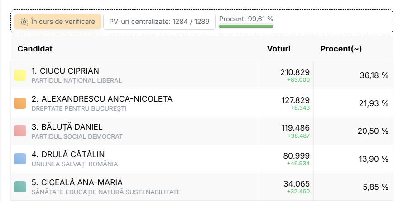Viewport: 398px width, 201px height.
Task: Click the teal swatch for Ciceală Ana-Maria
Action: coord(20,187)
